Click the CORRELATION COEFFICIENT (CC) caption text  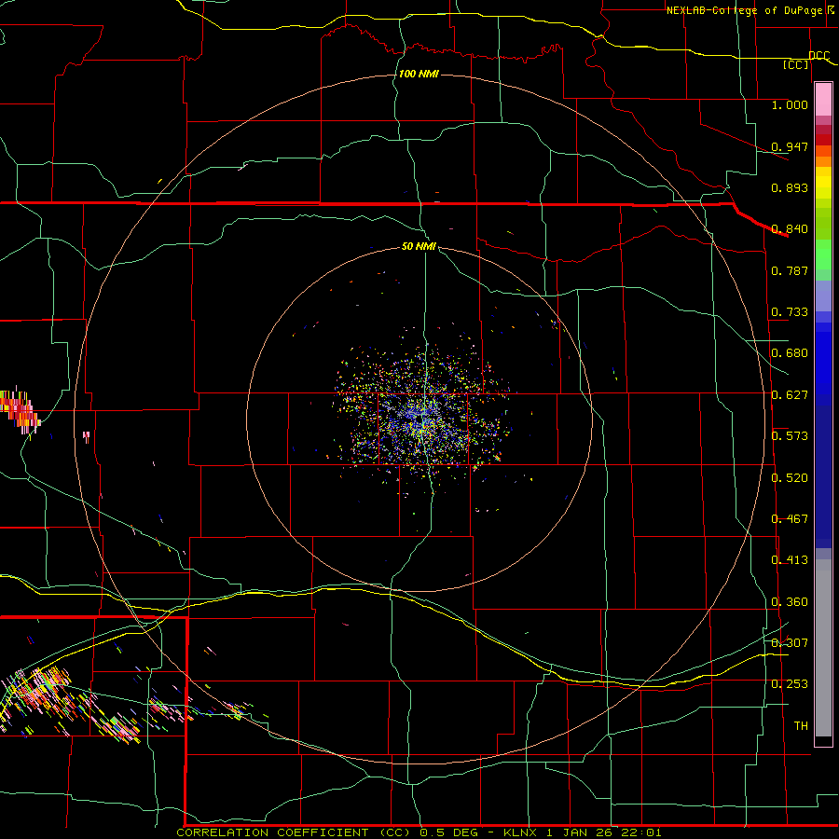(294, 832)
